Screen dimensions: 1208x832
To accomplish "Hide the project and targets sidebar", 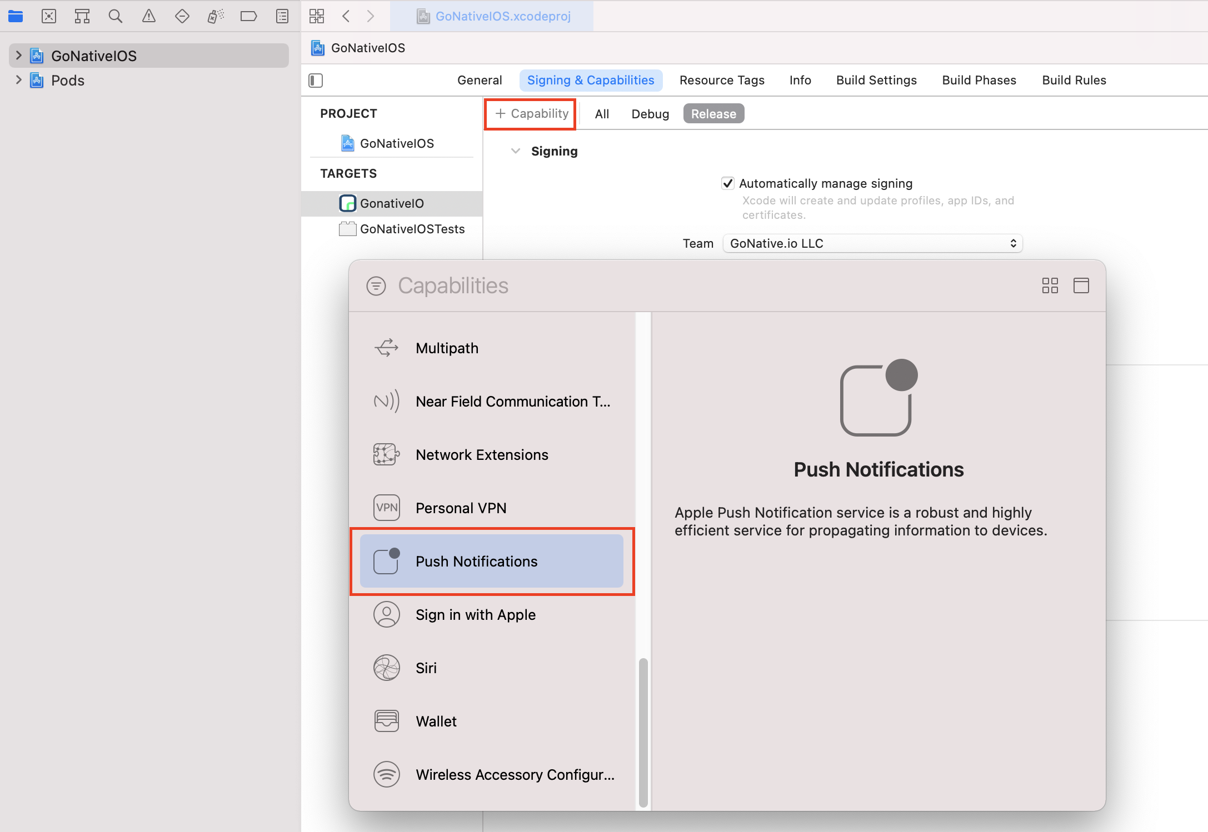I will point(316,81).
